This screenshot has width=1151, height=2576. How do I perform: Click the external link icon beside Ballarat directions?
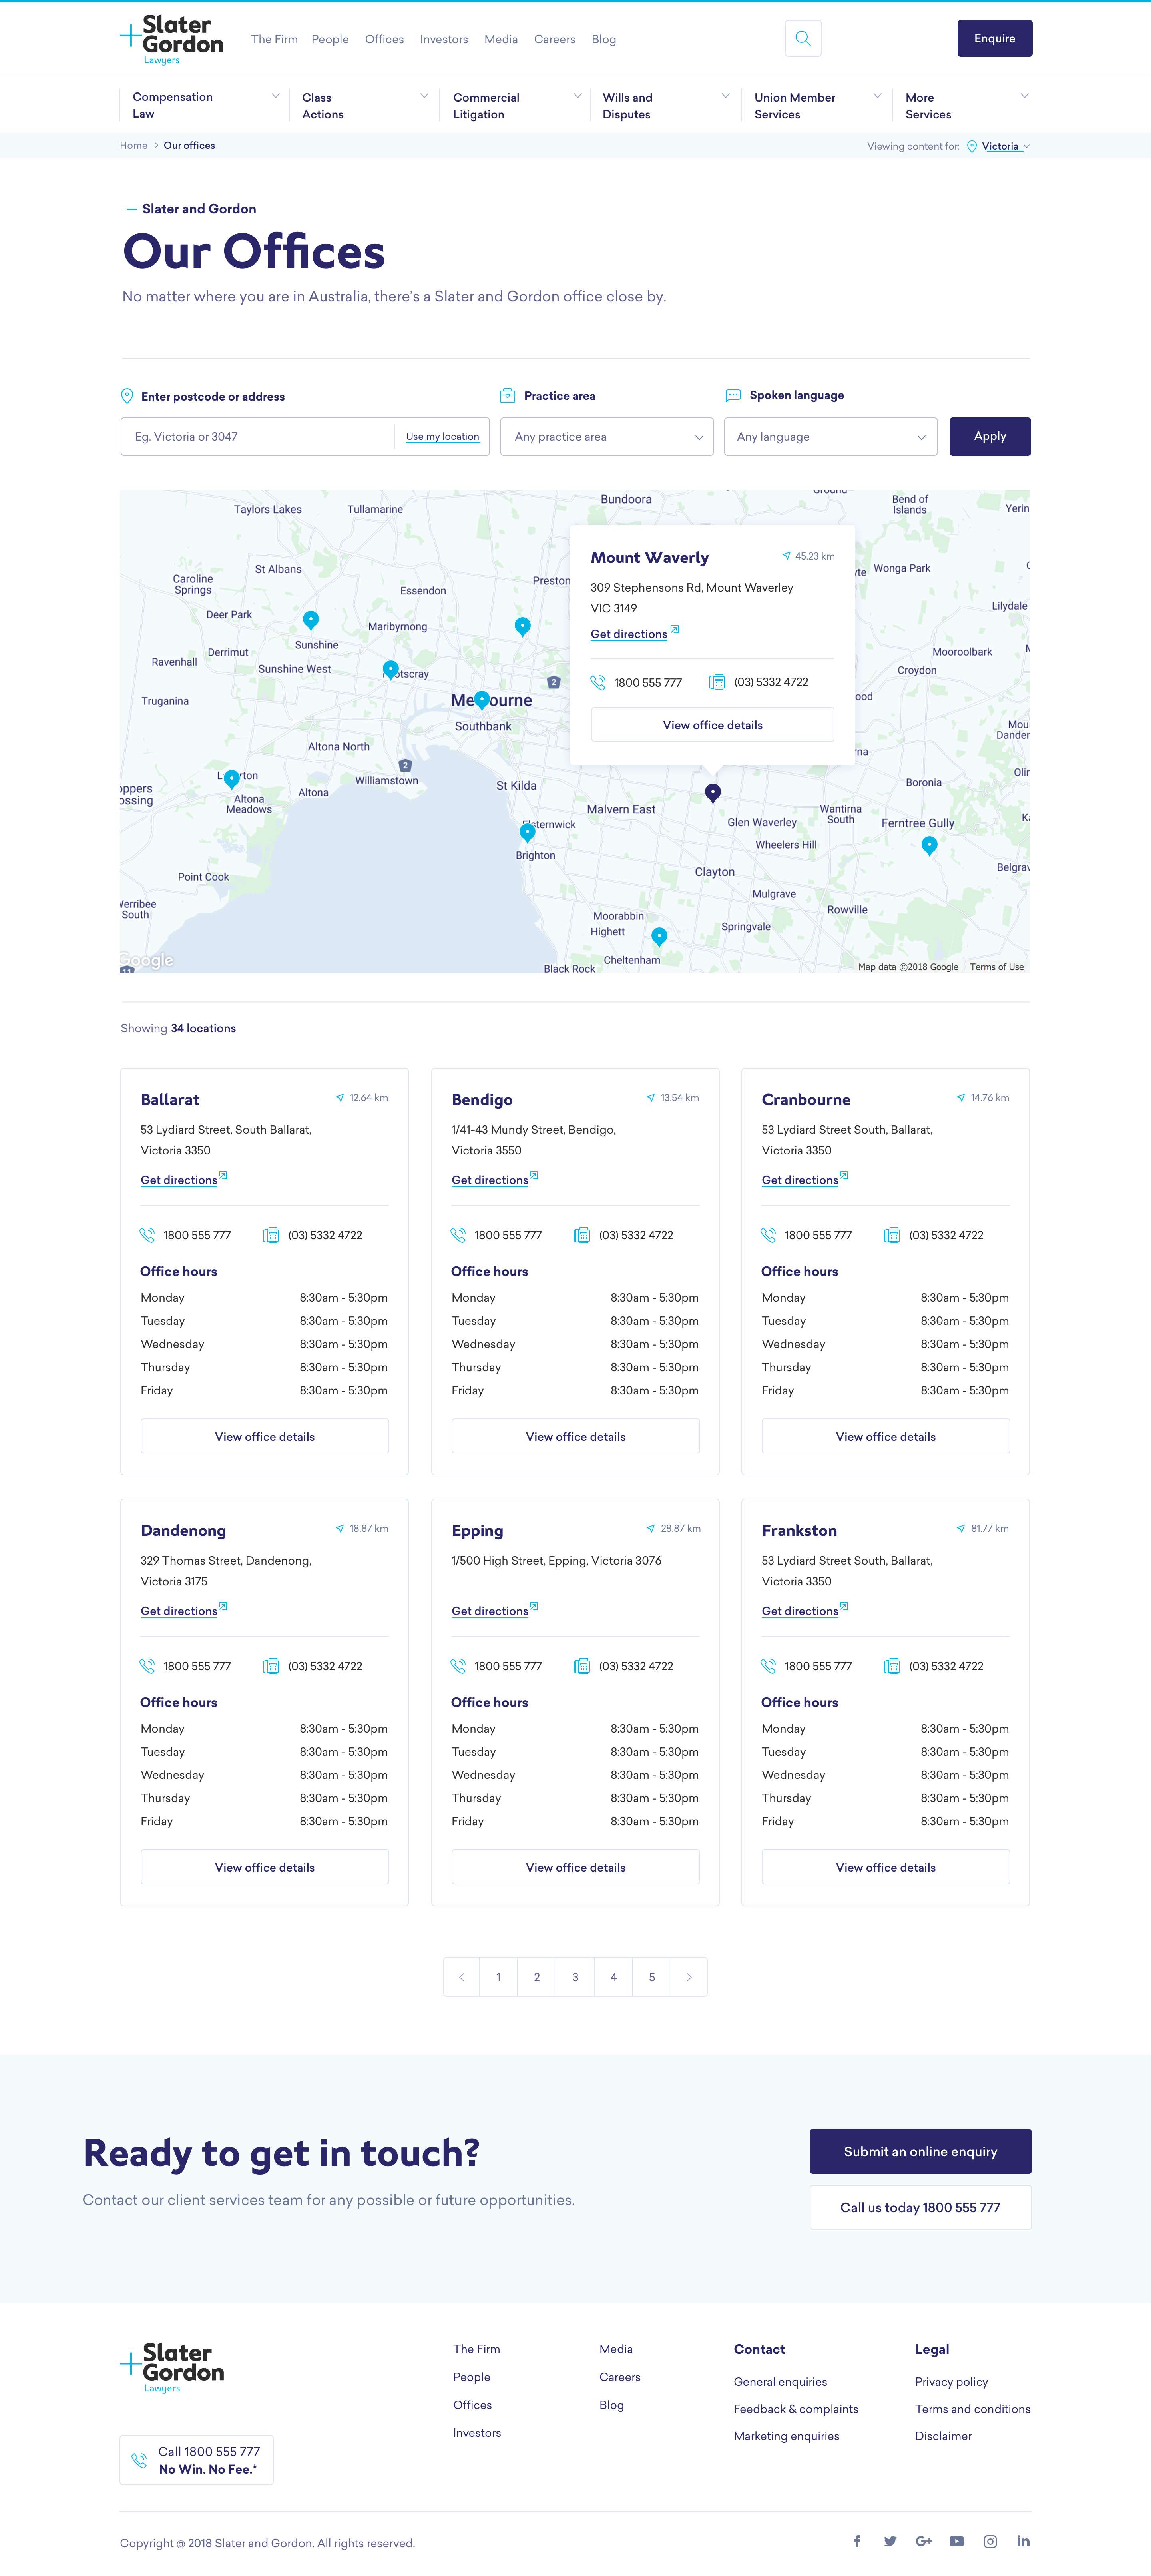coord(223,1175)
